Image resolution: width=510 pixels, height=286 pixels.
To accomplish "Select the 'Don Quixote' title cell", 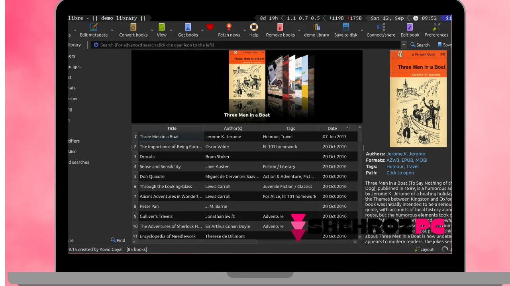I will point(171,176).
